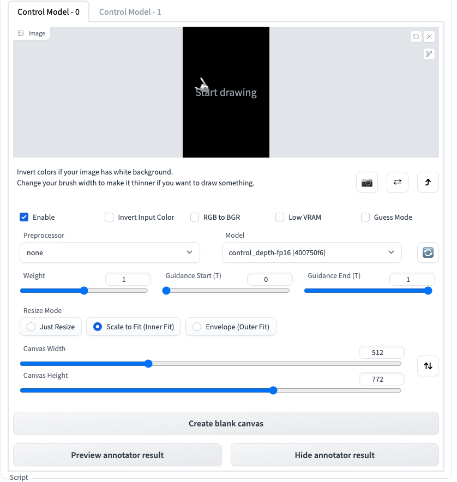Mirror webcam with the swap arrows icon
Screen dimensions: 457x482
398,182
